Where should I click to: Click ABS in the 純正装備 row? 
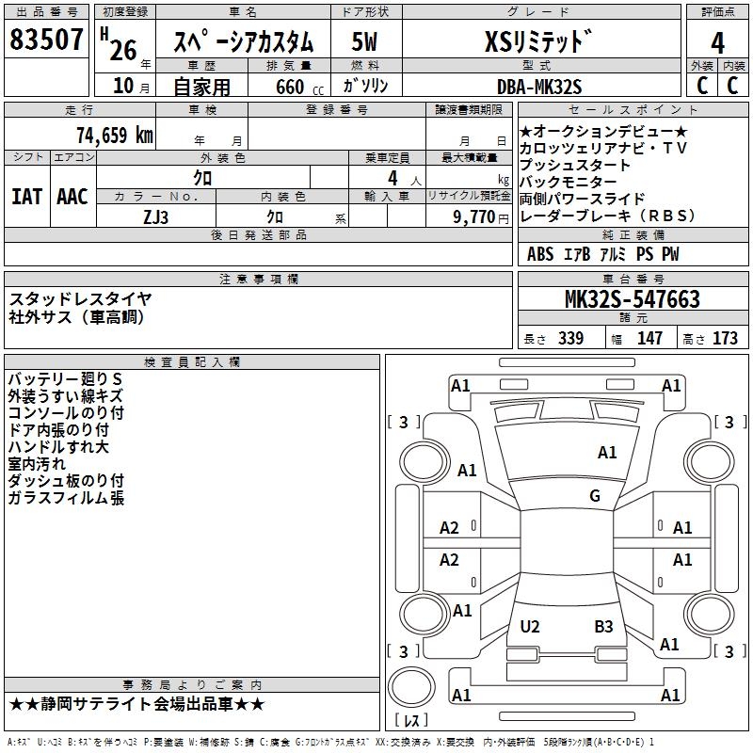[x=540, y=253]
